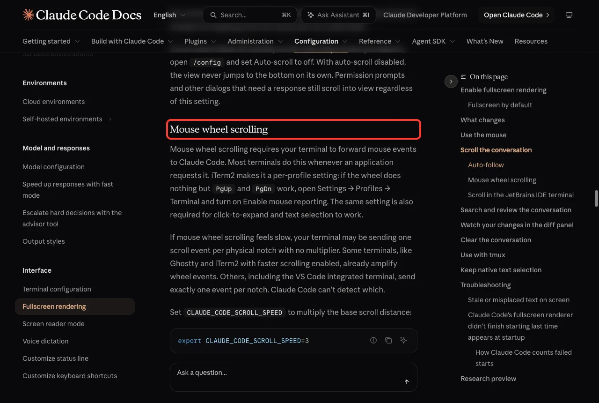Open the Plugins dropdown
The image size is (599, 403).
[x=200, y=41]
